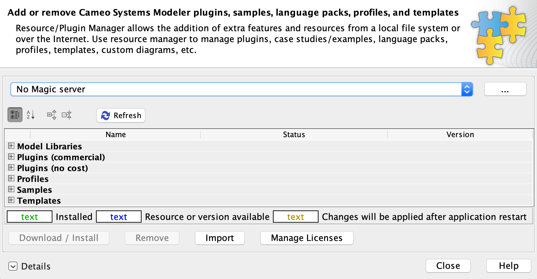Click the ellipsis server settings button
The width and height of the screenshot is (537, 279).
coord(505,89)
